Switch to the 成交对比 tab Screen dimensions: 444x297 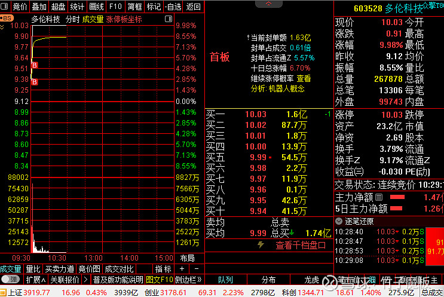click(x=119, y=269)
